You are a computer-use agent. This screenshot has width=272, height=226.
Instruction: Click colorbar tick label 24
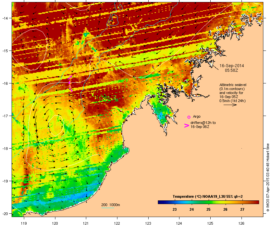click(191, 209)
